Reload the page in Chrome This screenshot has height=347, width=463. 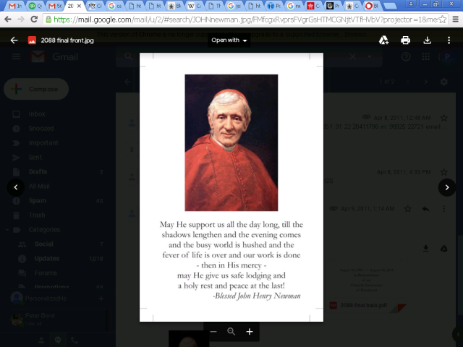[x=34, y=20]
